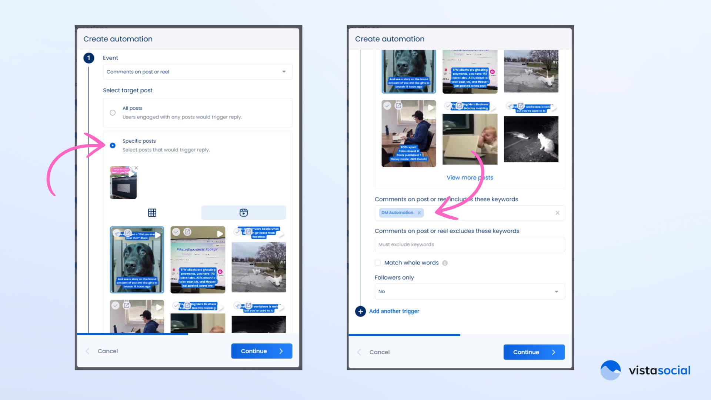Remove the selected post thumbnail with X

pos(136,168)
